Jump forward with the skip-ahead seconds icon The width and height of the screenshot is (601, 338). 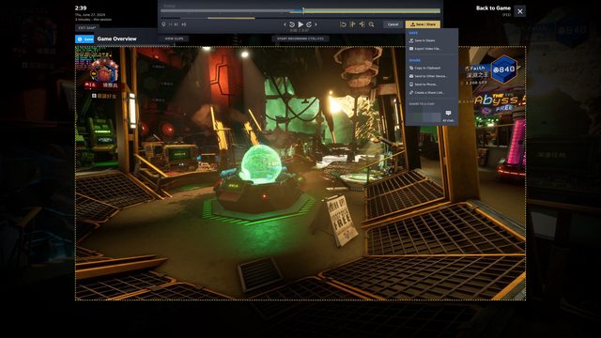click(x=309, y=24)
